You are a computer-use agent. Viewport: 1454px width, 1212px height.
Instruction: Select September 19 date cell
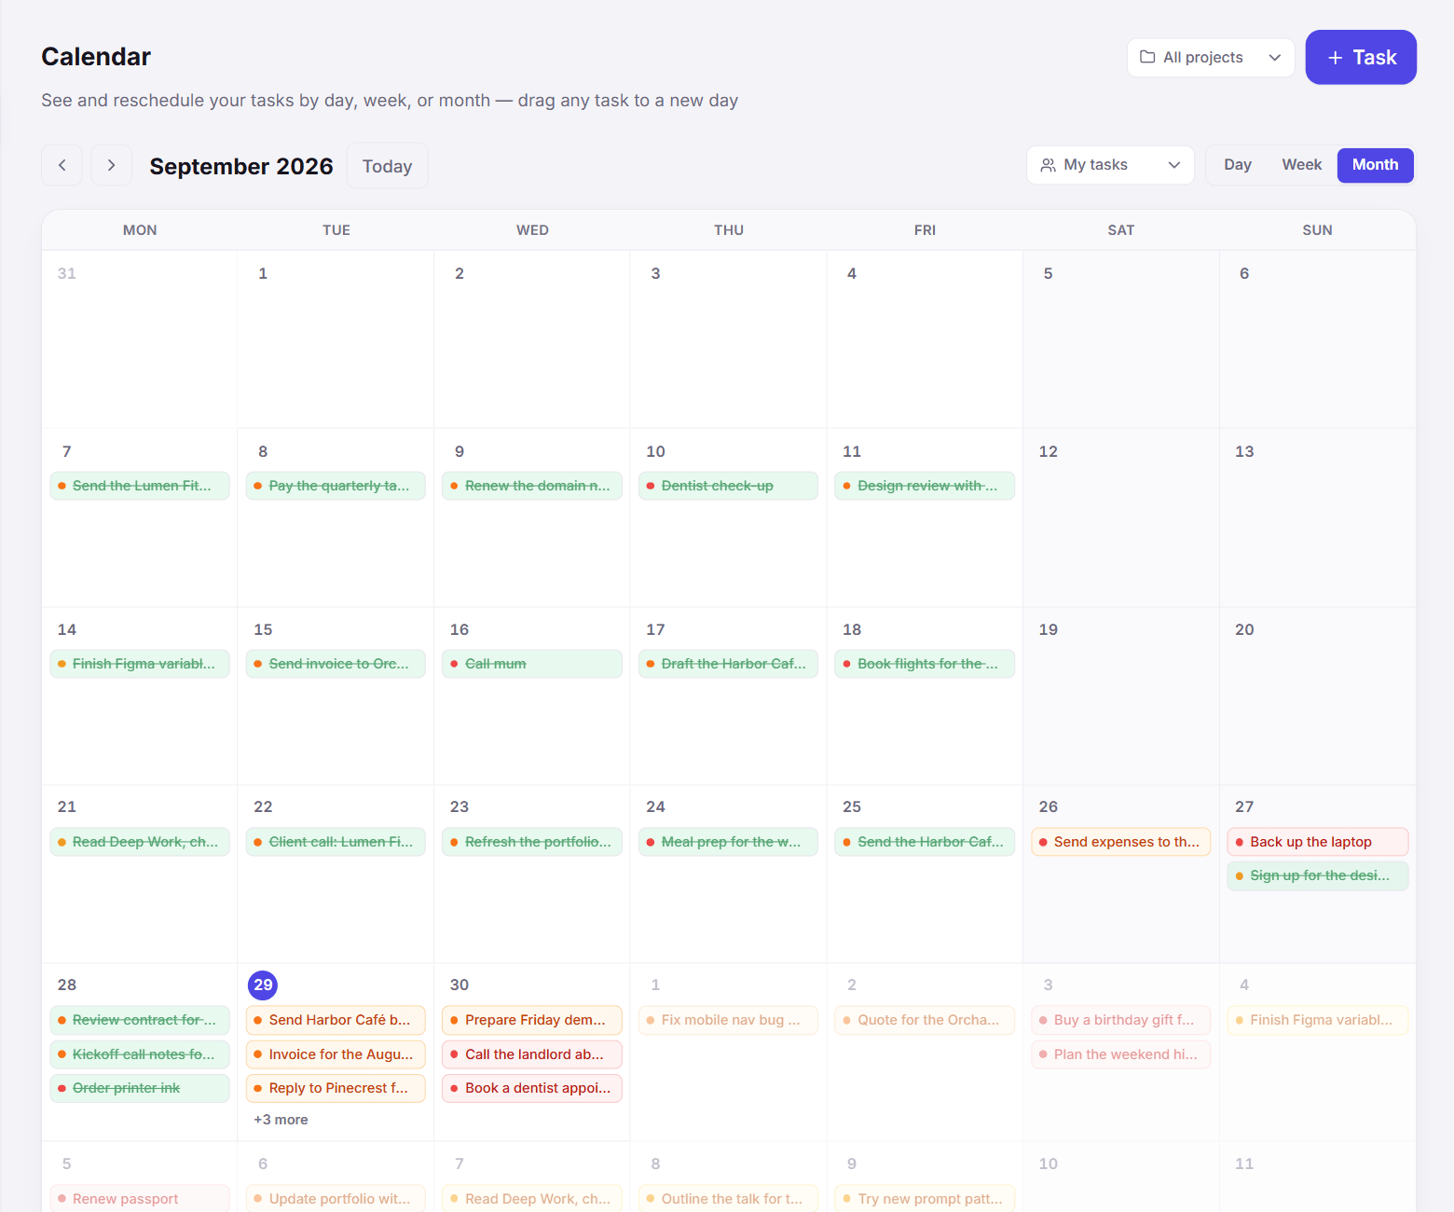[x=1121, y=696]
